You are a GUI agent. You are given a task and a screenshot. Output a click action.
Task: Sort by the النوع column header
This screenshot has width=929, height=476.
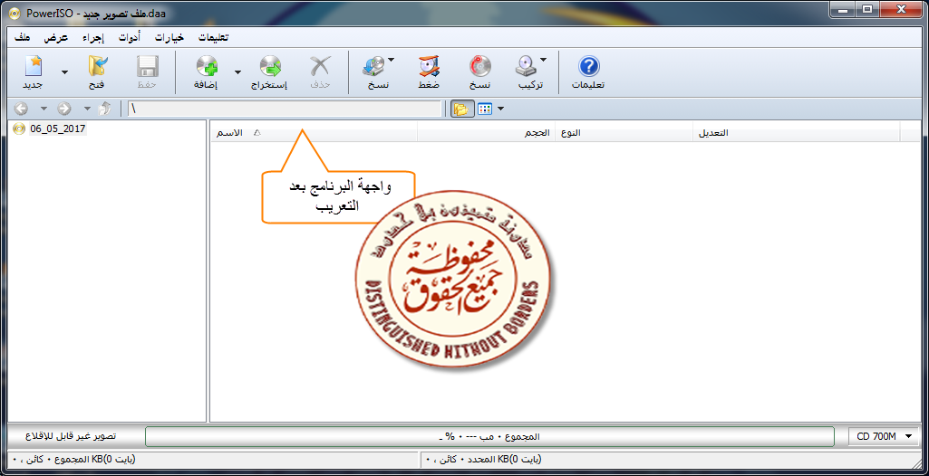tap(624, 133)
